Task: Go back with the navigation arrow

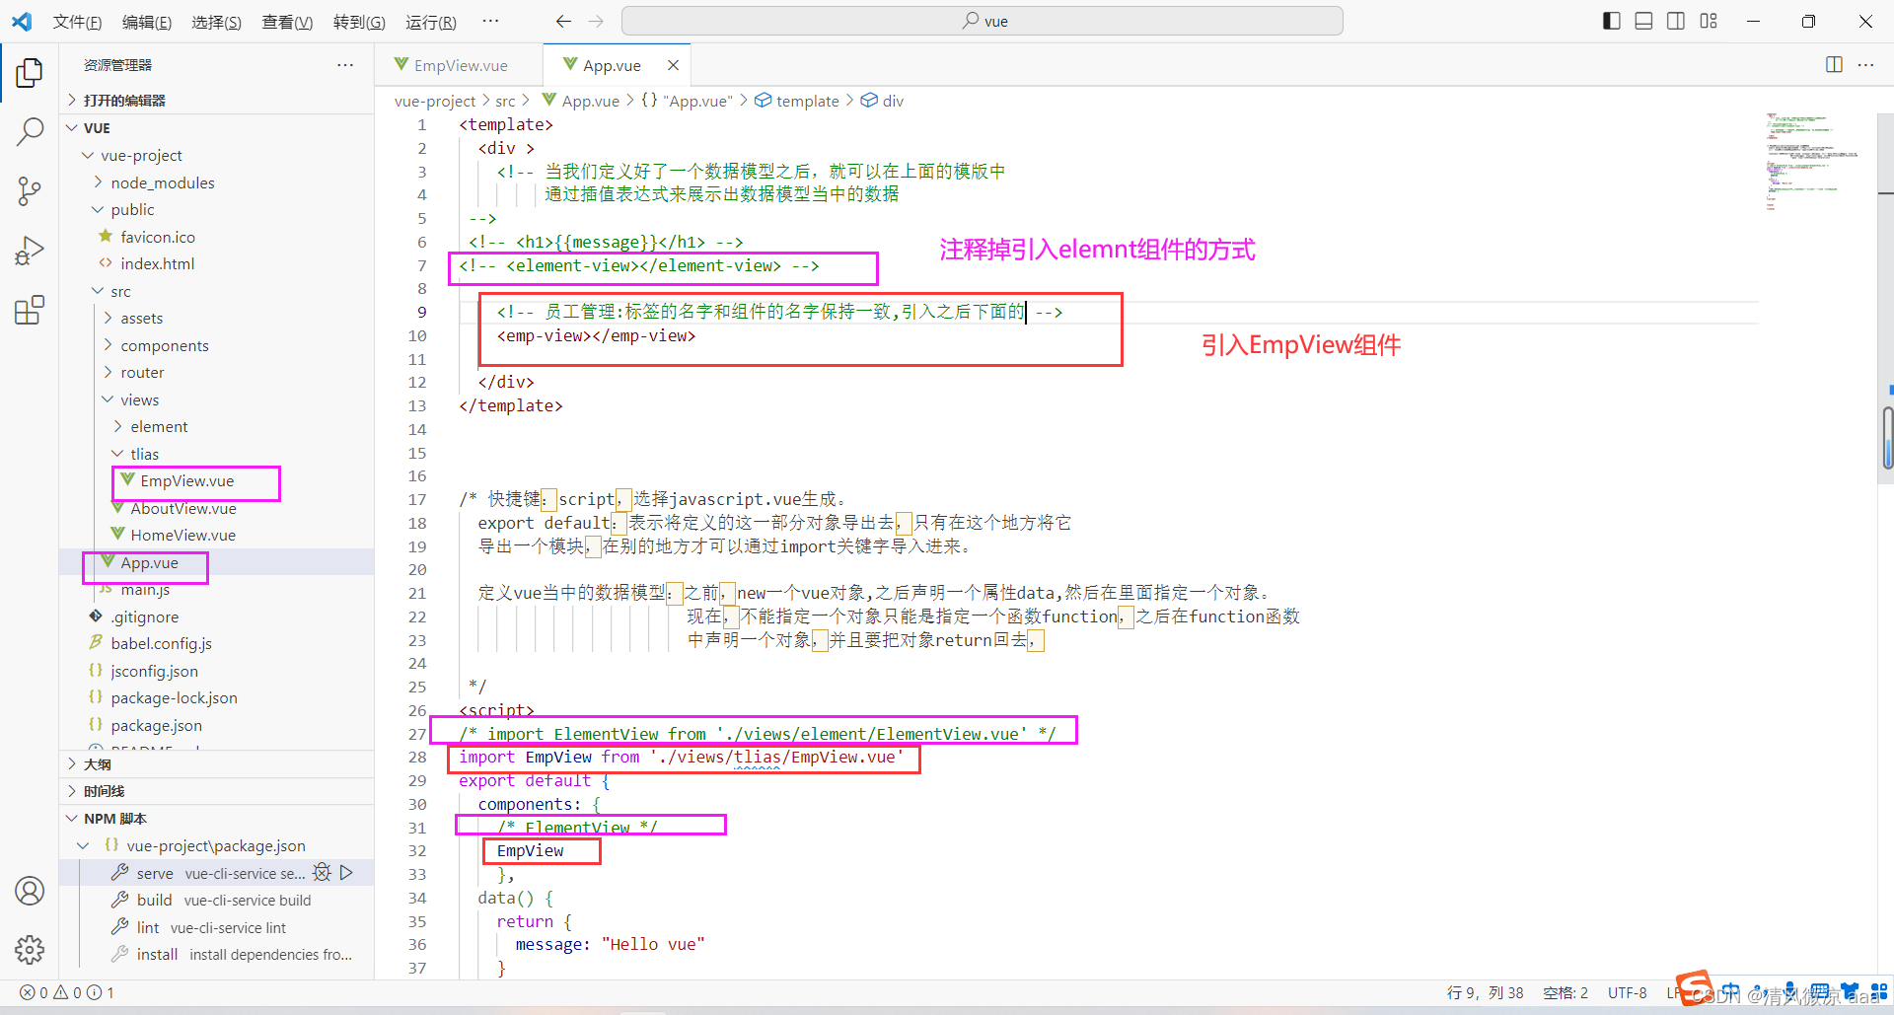Action: (x=563, y=21)
